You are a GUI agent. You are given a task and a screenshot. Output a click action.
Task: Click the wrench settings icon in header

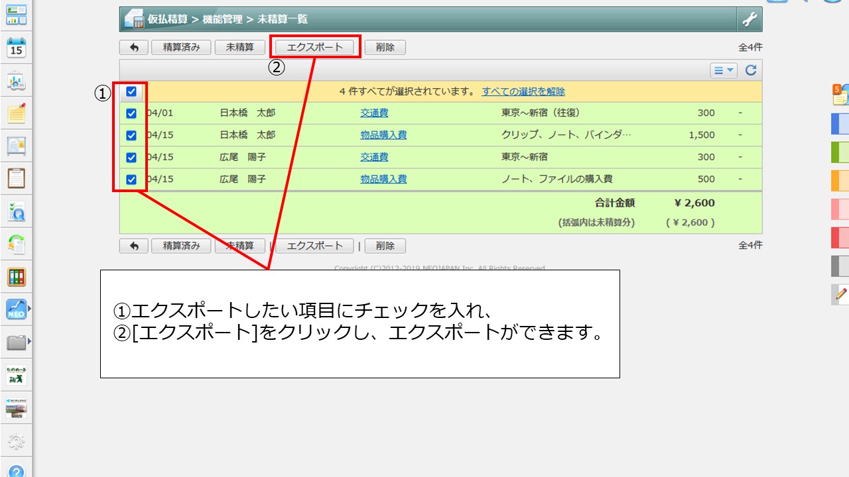coord(749,19)
